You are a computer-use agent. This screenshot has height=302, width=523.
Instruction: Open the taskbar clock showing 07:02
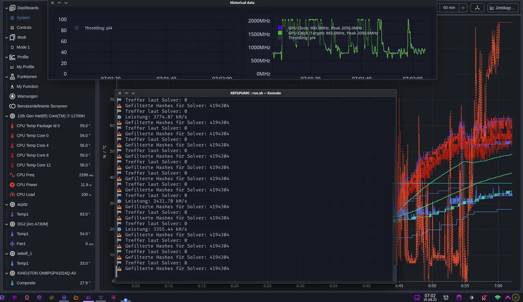coord(430,297)
